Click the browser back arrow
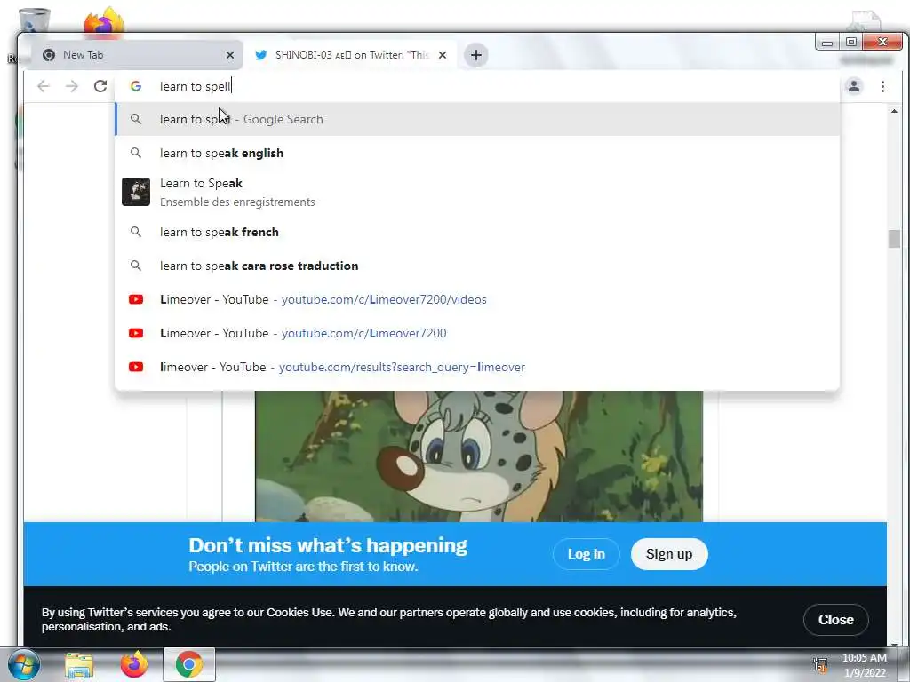Viewport: 910px width, 682px height. click(44, 86)
